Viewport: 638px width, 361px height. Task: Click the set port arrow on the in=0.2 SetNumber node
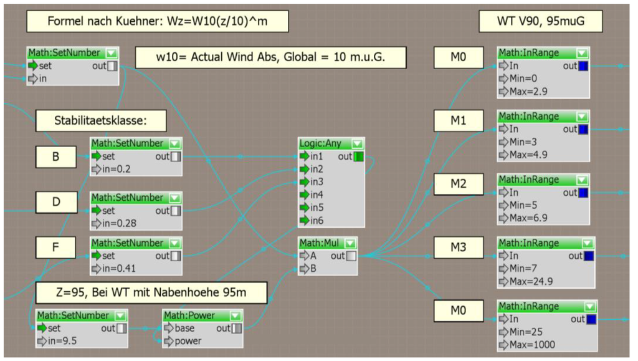tap(97, 156)
